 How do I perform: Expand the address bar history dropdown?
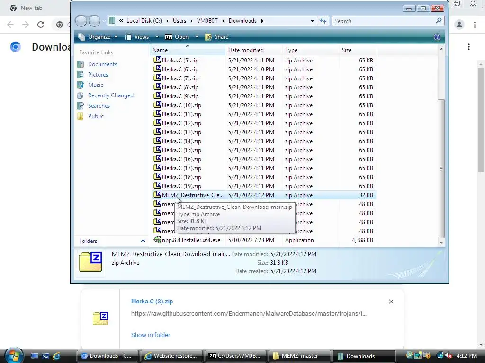tap(312, 21)
